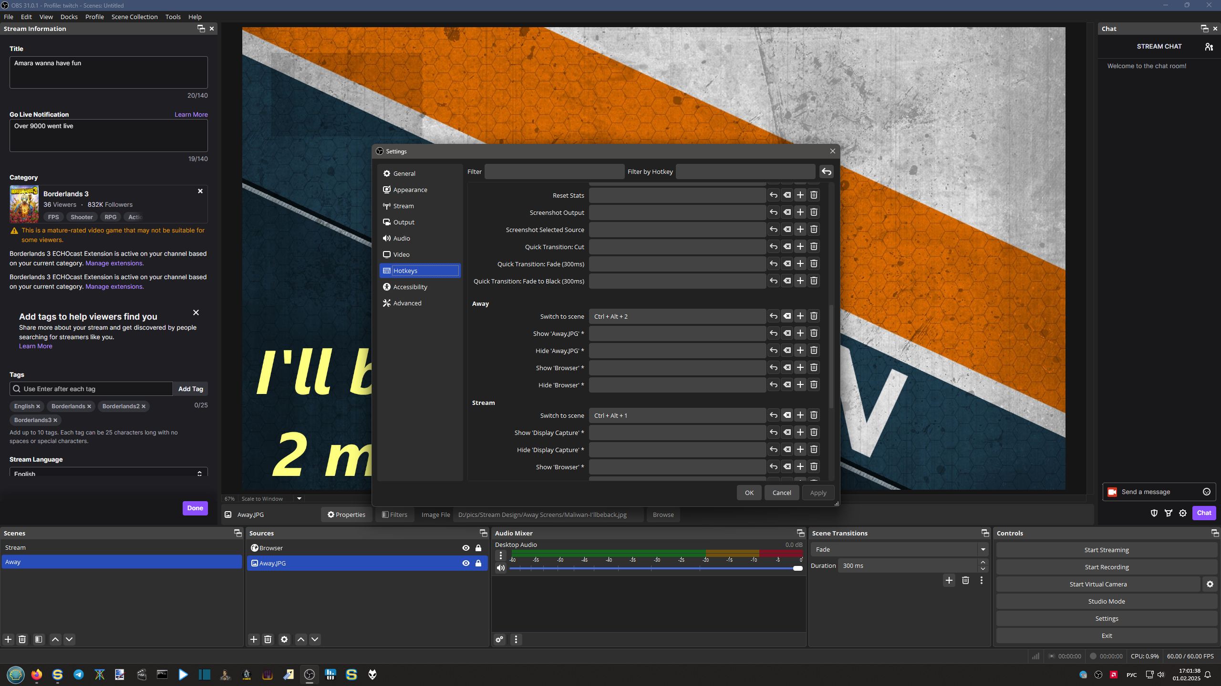Image resolution: width=1221 pixels, height=686 pixels.
Task: Click the reset Filter by Hotkey arrow
Action: point(827,171)
